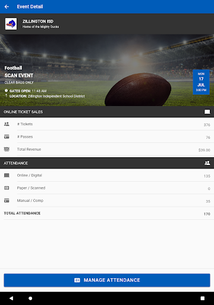
Task: Select the Total Attendance row
Action: click(x=107, y=213)
